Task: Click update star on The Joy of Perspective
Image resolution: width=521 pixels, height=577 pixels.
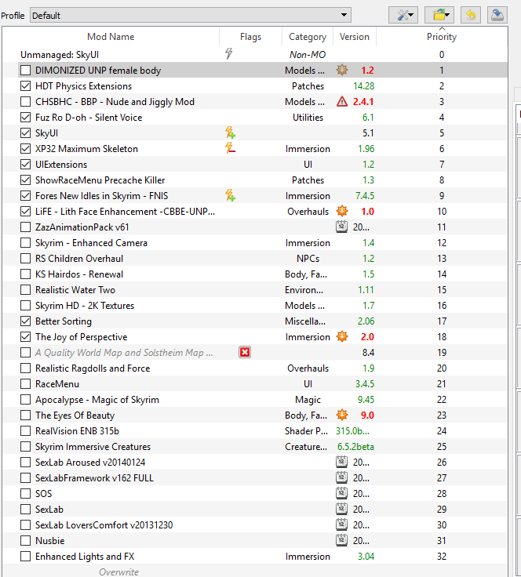Action: (341, 336)
